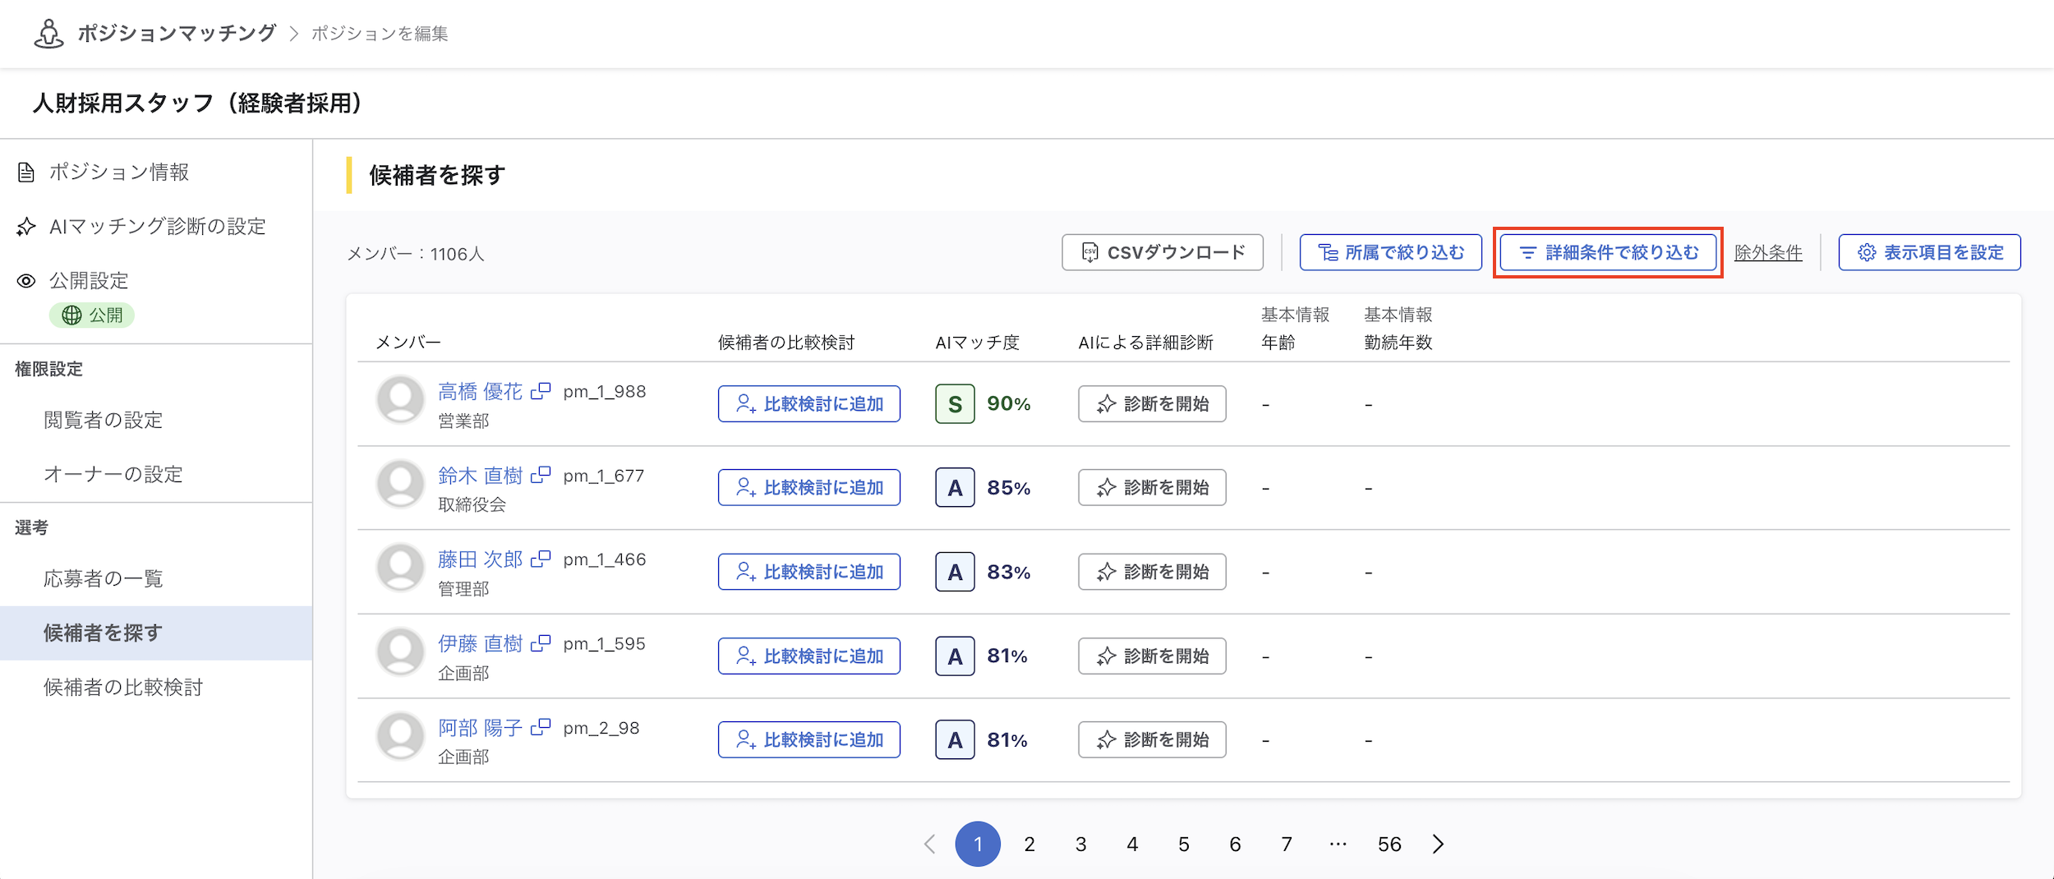
Task: Click 表示項目を設定 gear button
Action: click(1929, 252)
